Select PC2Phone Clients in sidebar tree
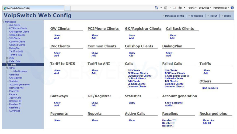The height and width of the screenshot is (134, 237). click(18, 28)
